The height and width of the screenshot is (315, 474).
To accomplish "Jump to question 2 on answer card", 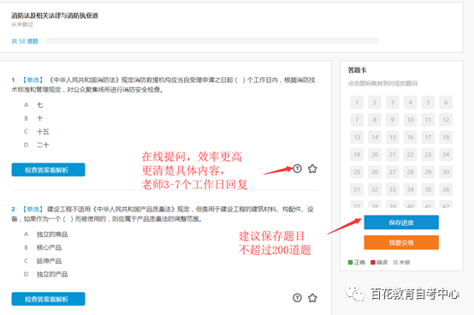I will click(x=375, y=102).
